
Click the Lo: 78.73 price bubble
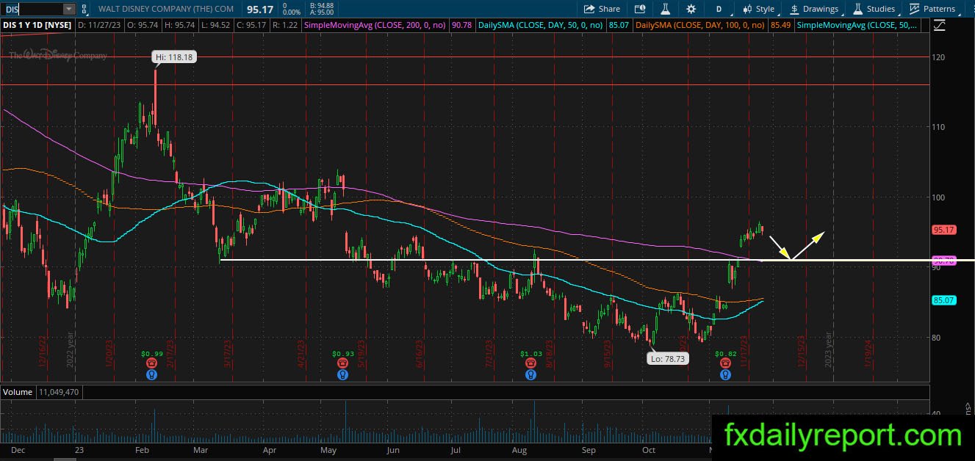667,359
